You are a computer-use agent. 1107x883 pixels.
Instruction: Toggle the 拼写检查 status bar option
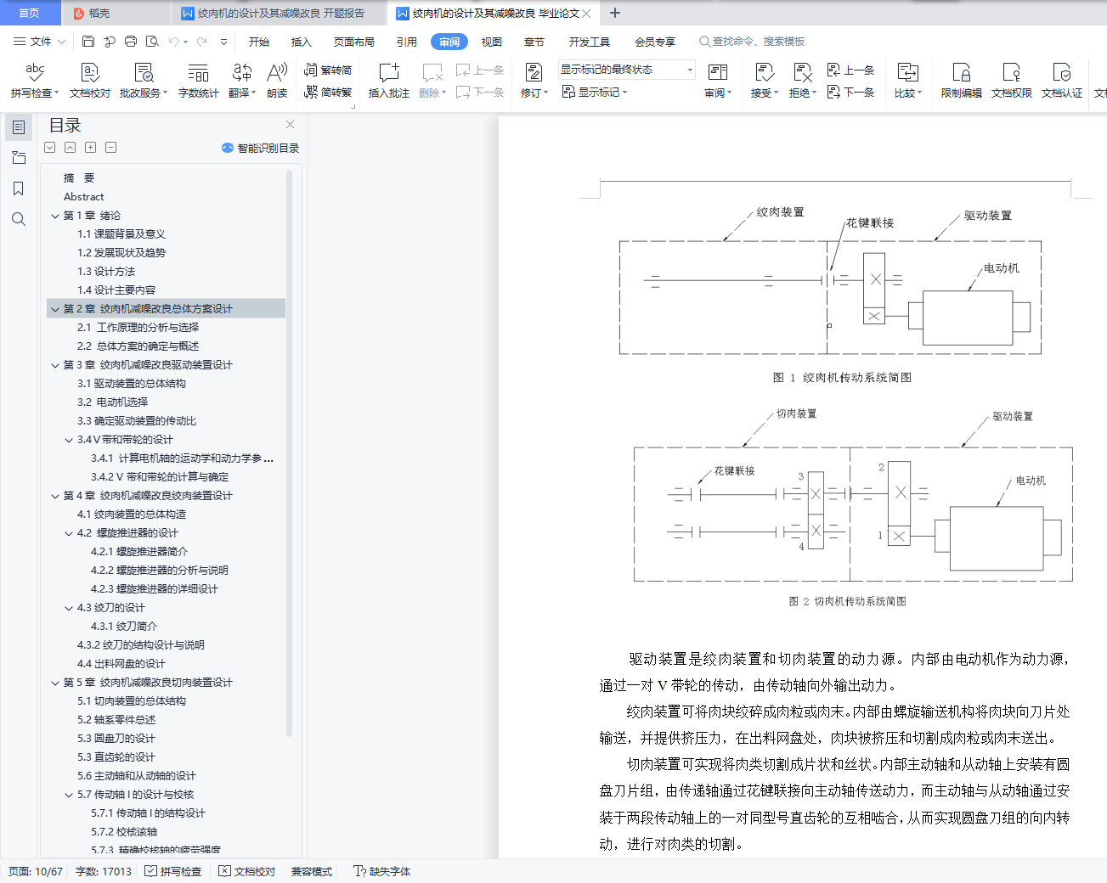[173, 871]
